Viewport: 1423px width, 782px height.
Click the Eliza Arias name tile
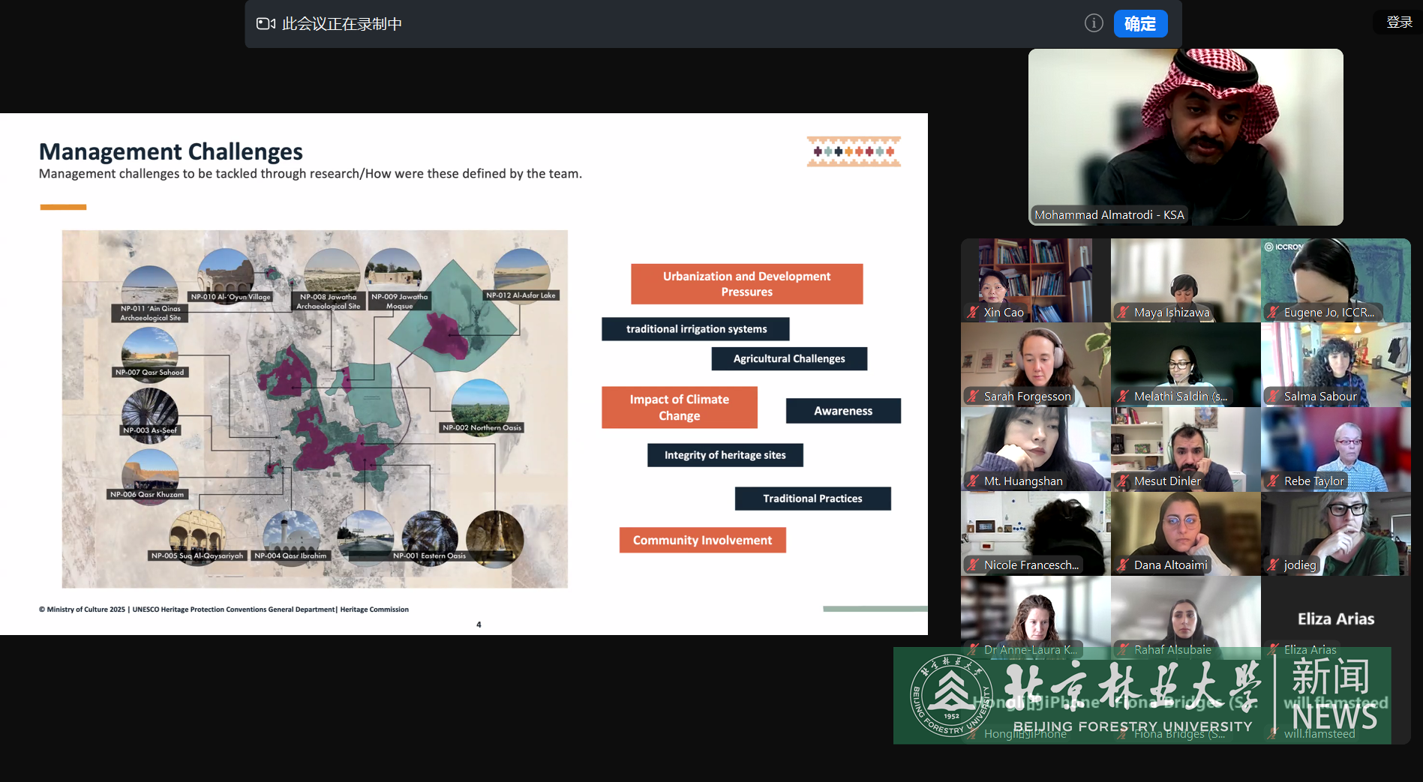[x=1335, y=618]
